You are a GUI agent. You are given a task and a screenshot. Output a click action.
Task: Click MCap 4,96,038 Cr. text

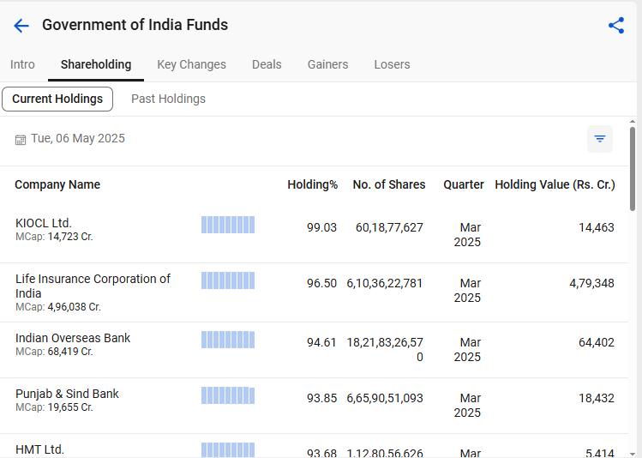58,307
